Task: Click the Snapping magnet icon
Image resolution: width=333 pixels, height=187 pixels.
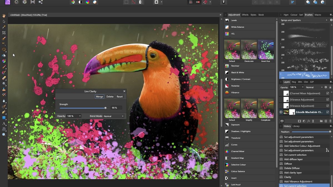Action: [206, 2]
